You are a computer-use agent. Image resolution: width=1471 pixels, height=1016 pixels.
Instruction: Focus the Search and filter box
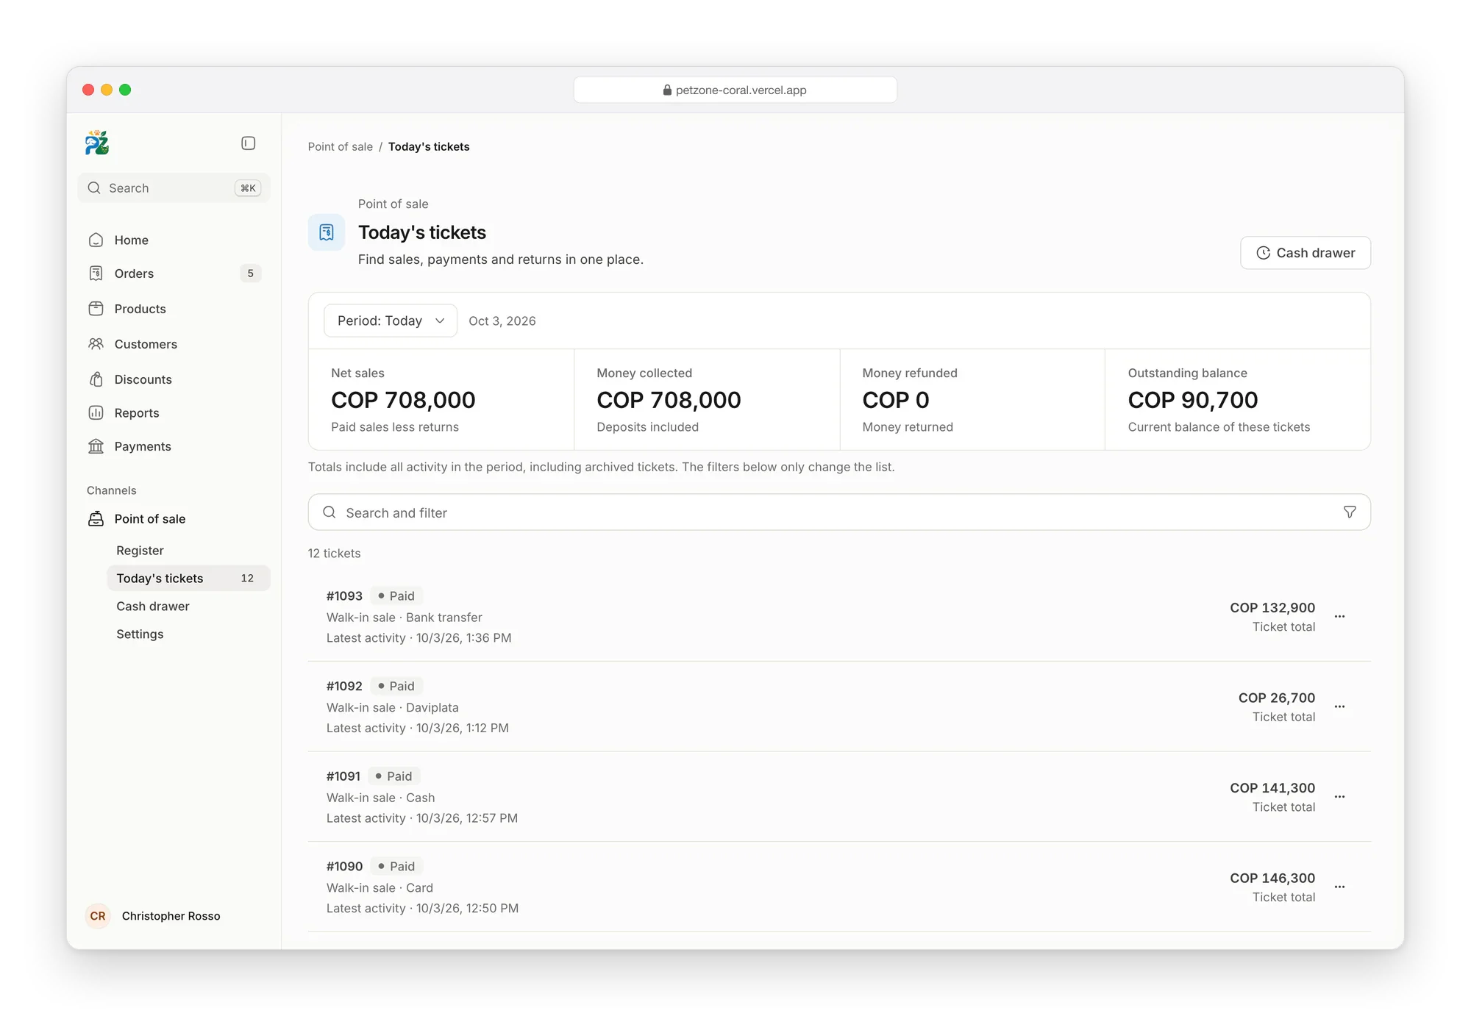pyautogui.click(x=839, y=512)
